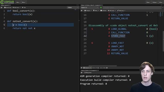Select the Python 3.9 compiler tab

pyautogui.click(x=91, y=5)
